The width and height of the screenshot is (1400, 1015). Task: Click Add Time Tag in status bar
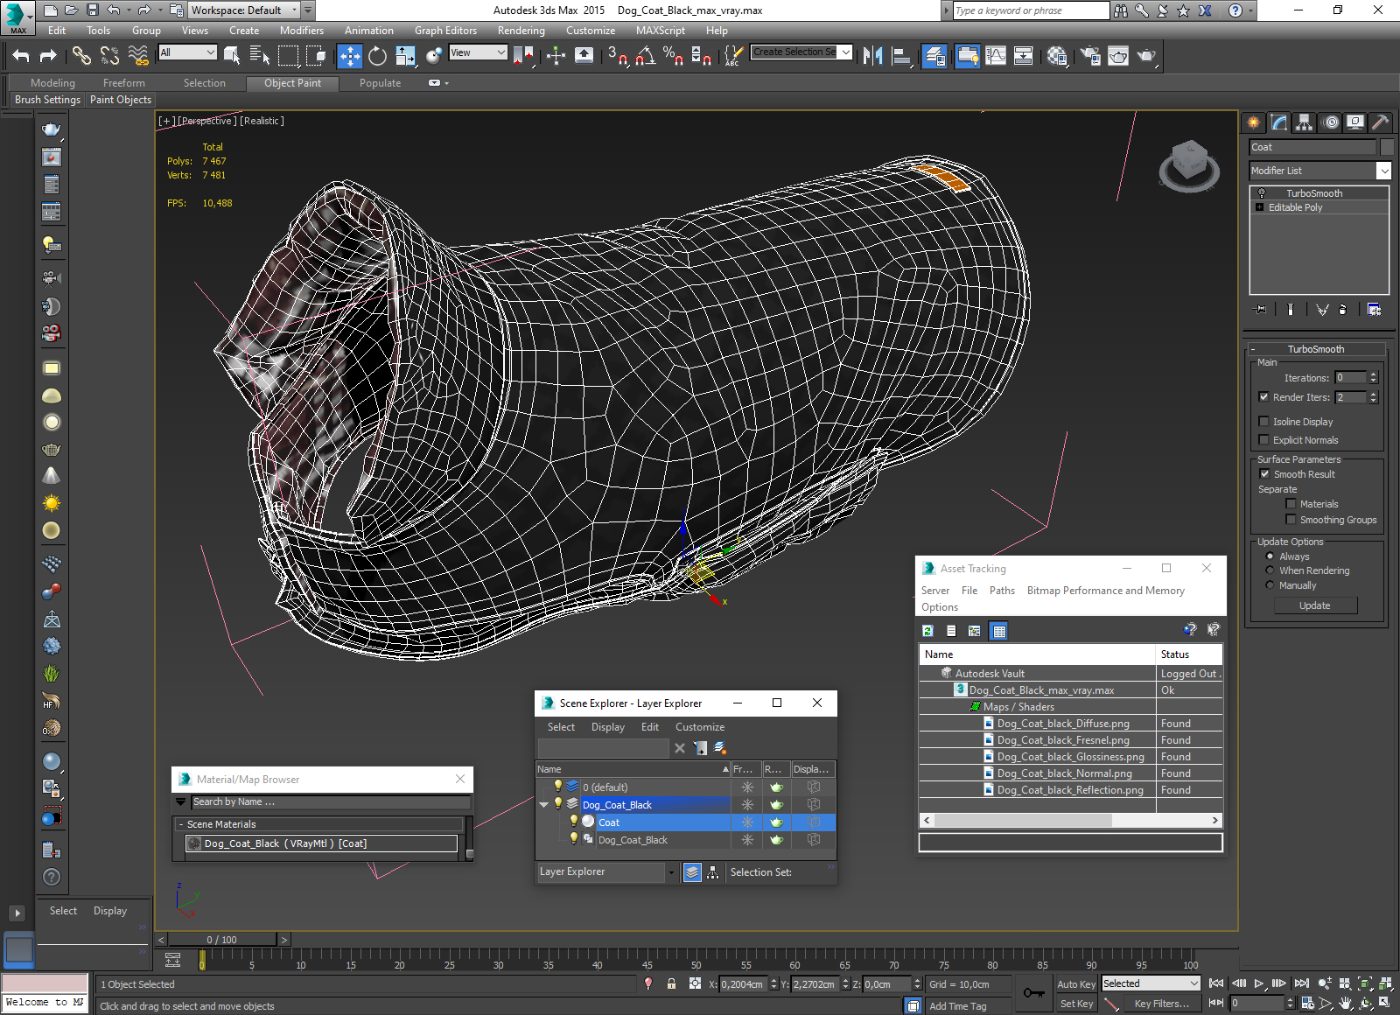tap(958, 1006)
